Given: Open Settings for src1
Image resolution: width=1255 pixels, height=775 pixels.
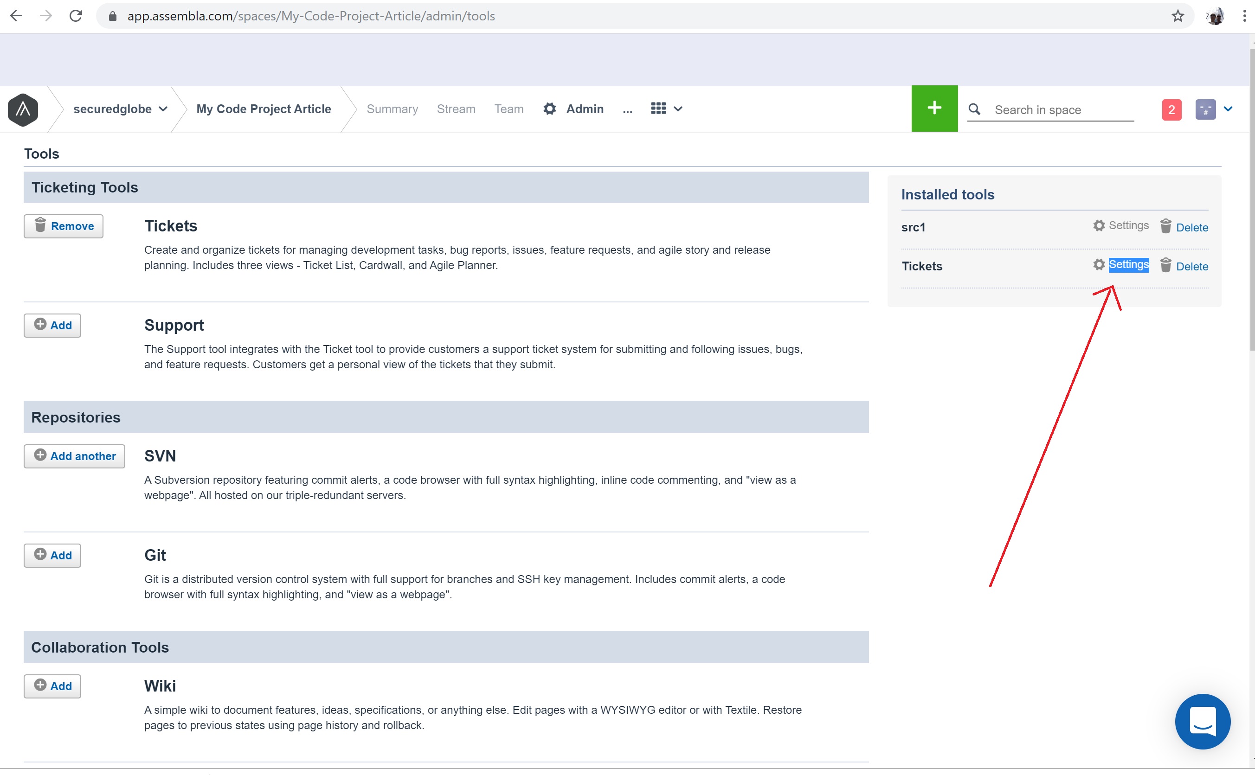Looking at the screenshot, I should (x=1128, y=225).
